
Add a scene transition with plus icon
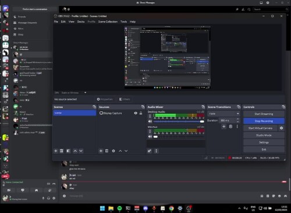point(223,127)
